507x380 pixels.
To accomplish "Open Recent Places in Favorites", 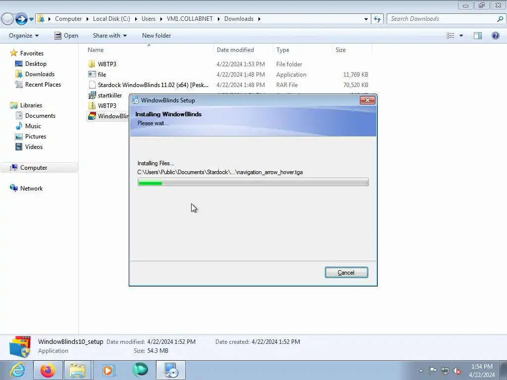I will [43, 84].
